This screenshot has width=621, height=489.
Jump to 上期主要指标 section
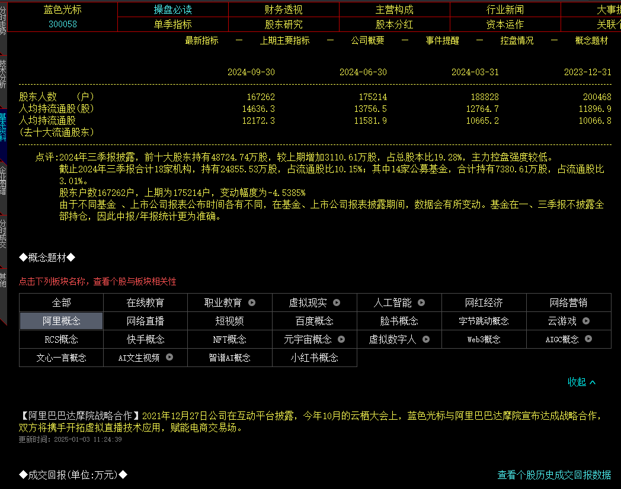[284, 40]
